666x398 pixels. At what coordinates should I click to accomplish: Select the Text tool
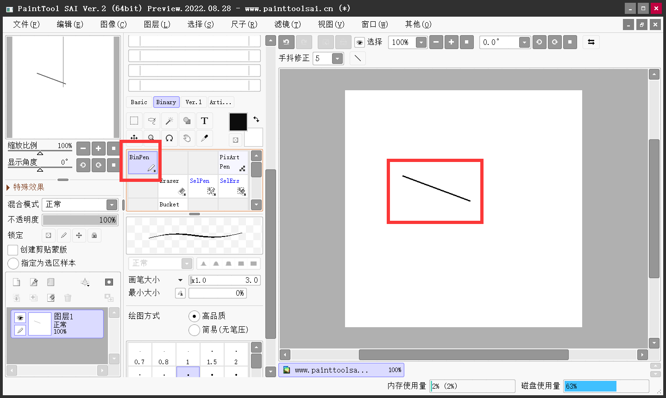click(205, 121)
